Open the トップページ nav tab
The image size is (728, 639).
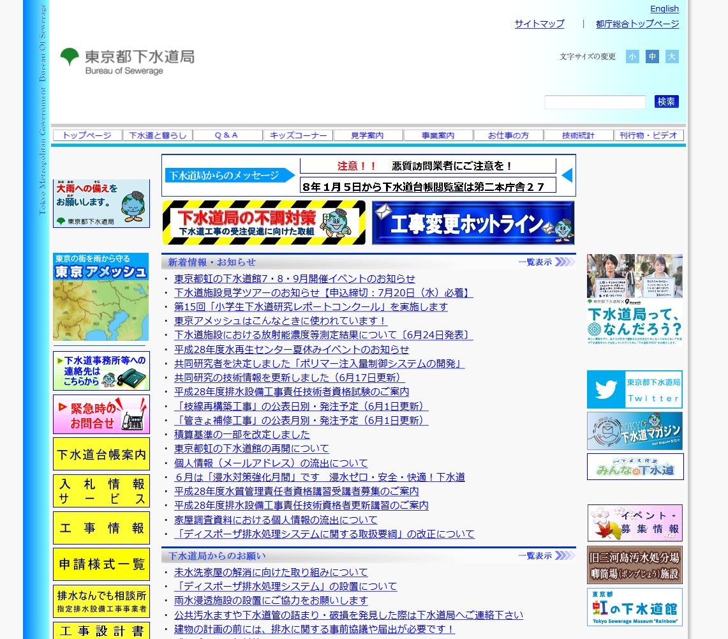(x=87, y=135)
